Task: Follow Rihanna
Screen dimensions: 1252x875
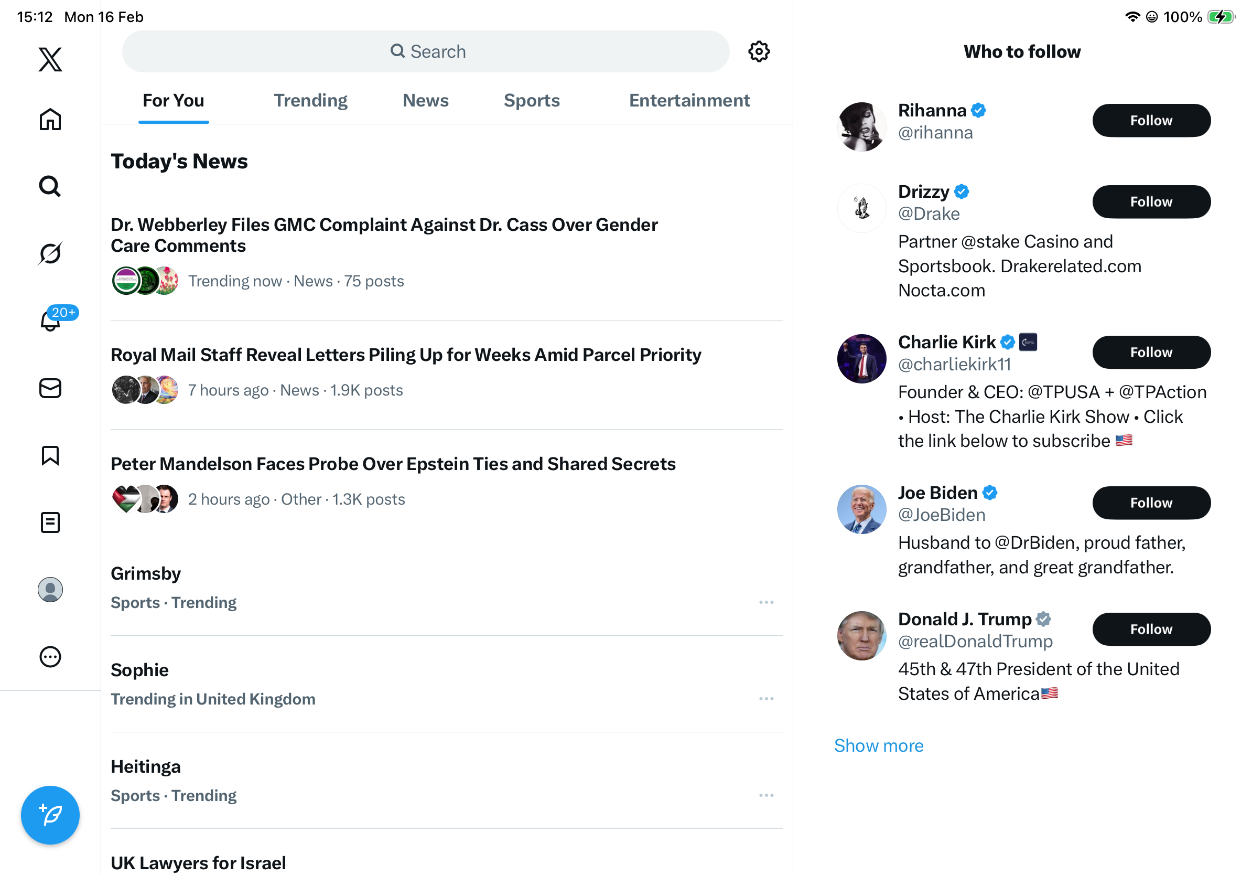Action: 1151,121
